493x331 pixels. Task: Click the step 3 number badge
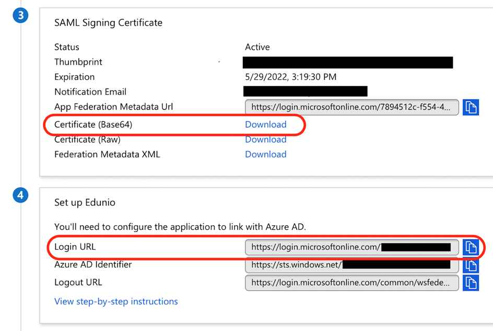[x=20, y=15]
